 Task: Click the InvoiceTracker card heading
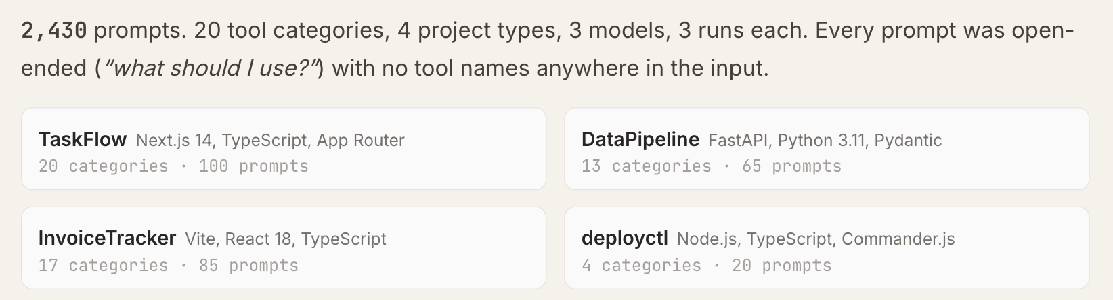pos(107,238)
